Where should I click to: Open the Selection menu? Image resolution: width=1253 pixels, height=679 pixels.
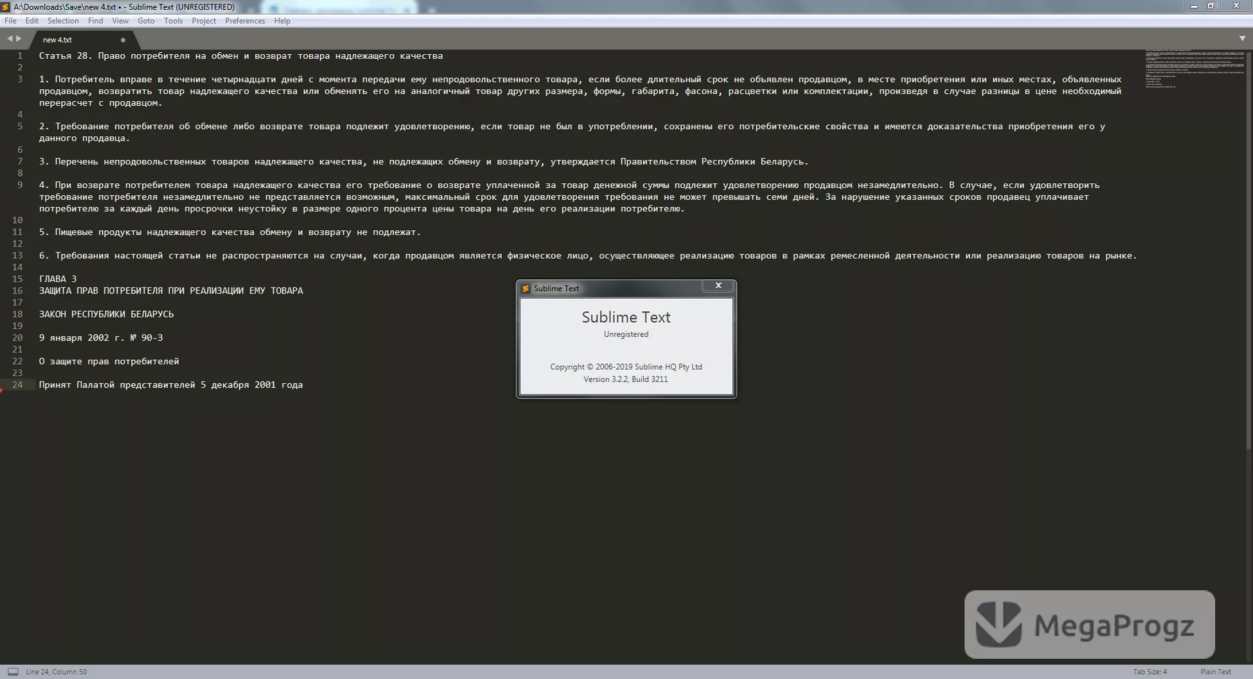click(x=63, y=21)
